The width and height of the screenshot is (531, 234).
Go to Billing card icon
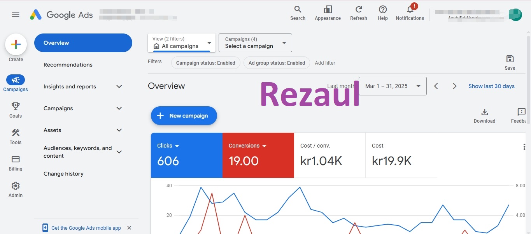[16, 159]
